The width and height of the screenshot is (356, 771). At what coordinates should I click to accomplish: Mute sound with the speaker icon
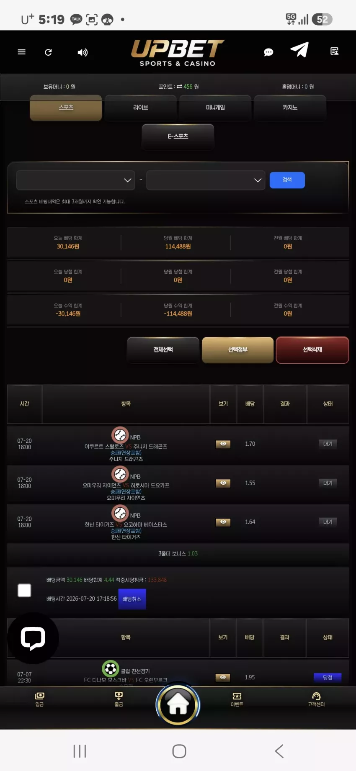click(83, 52)
